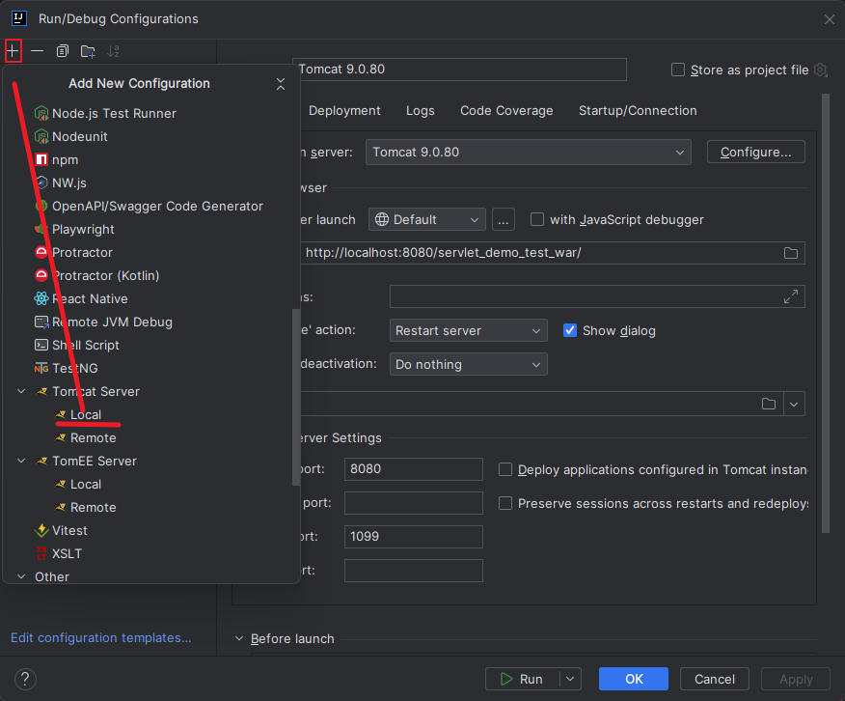The height and width of the screenshot is (701, 845).
Task: Click the help question mark icon
Action: 26,679
